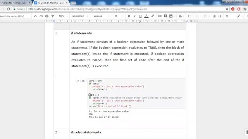Viewport: 248px width, 139px height.
Task: Click the Bulleted list icon
Action: coord(205,16)
